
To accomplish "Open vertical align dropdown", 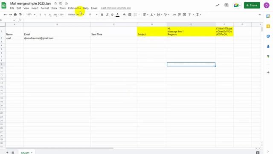I will [153, 15].
